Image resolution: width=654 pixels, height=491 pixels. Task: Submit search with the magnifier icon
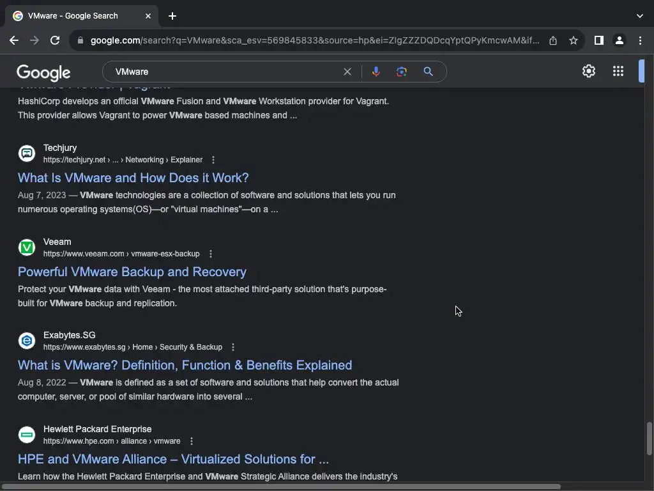[x=428, y=72]
